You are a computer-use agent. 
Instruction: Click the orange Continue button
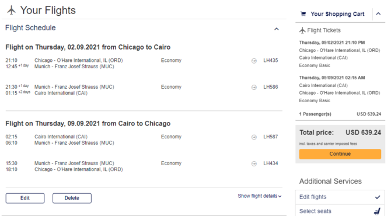click(340, 154)
